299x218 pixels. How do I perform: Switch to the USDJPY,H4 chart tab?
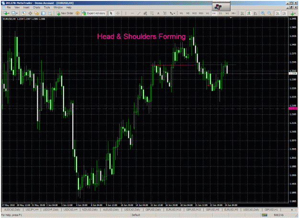(x=32, y=209)
